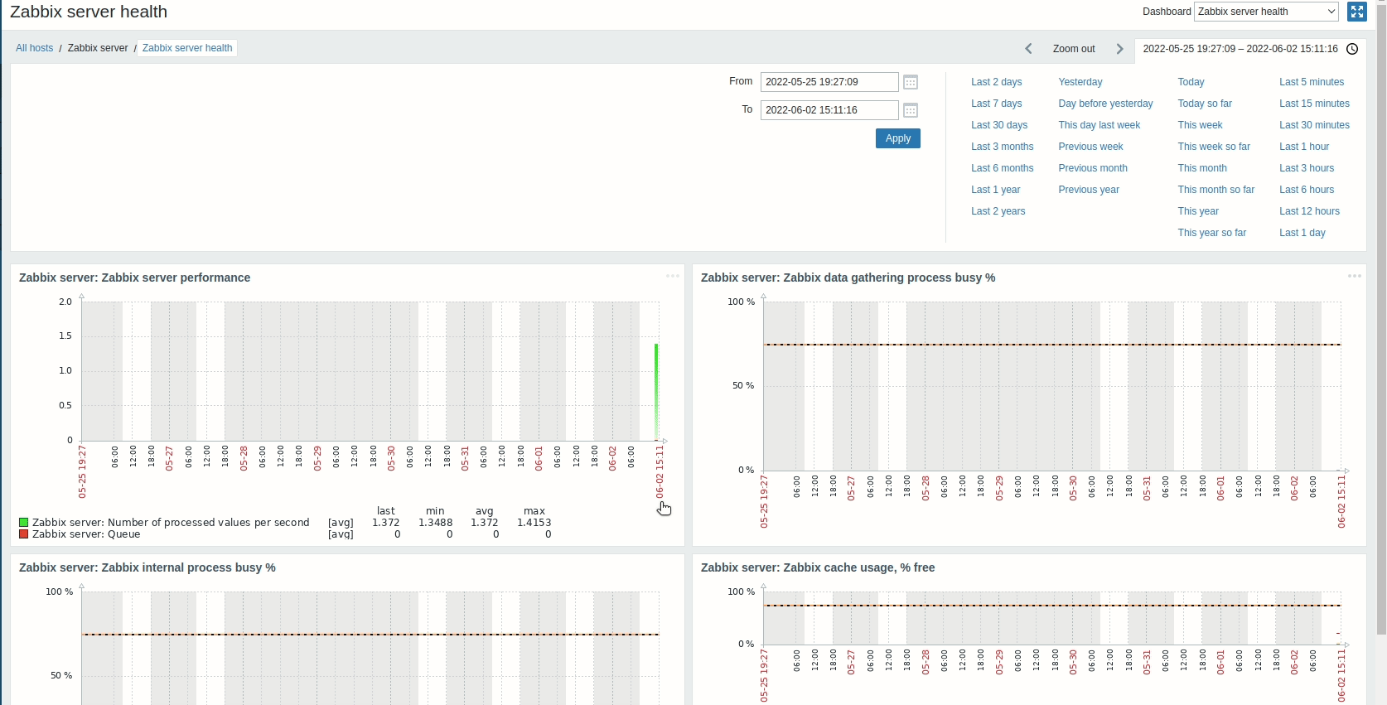
Task: Click Zabbix server breadcrumb text
Action: pos(98,48)
